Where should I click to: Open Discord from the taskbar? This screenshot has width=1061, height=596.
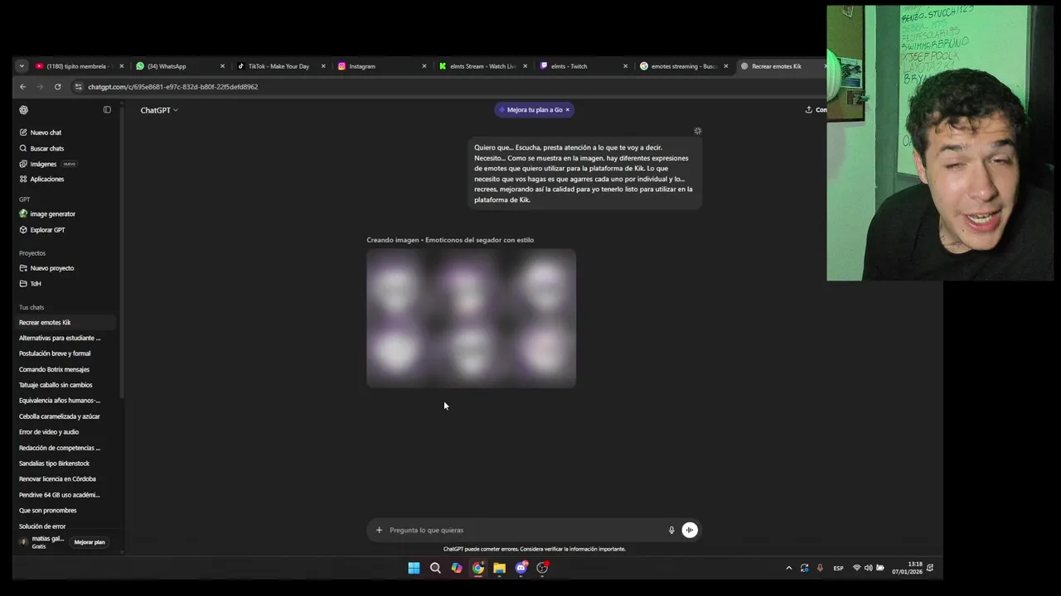coord(521,568)
